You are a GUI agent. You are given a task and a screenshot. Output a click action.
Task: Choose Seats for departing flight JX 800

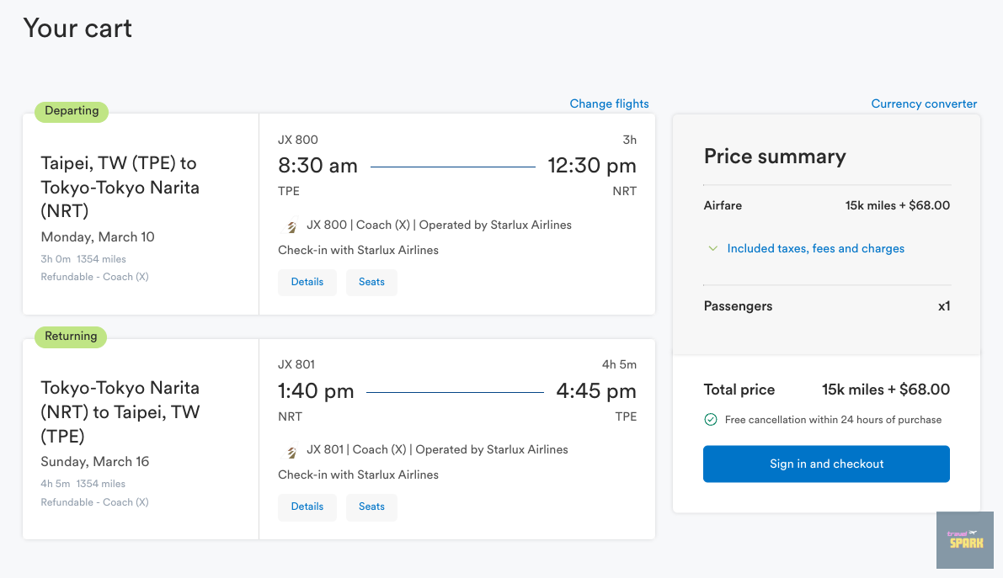tap(371, 283)
